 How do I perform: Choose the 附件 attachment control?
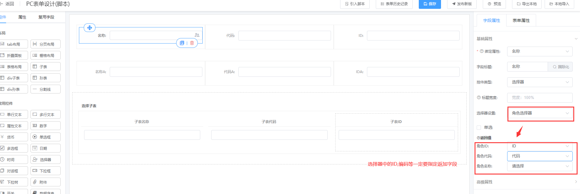45,182
